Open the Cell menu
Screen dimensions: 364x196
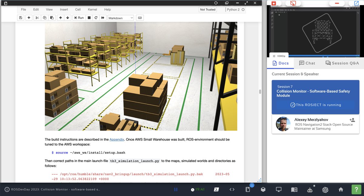tap(78, 10)
